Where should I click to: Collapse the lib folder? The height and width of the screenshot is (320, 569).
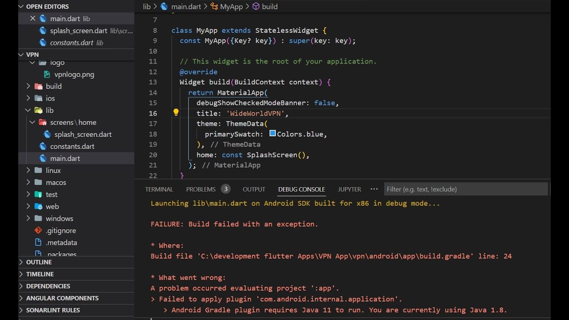coord(28,110)
